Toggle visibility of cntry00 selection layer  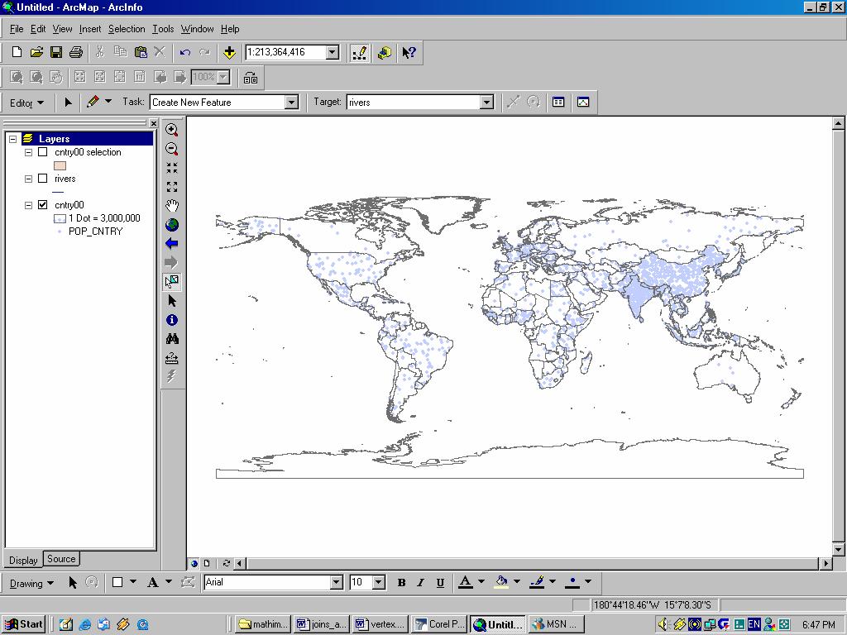coord(43,152)
